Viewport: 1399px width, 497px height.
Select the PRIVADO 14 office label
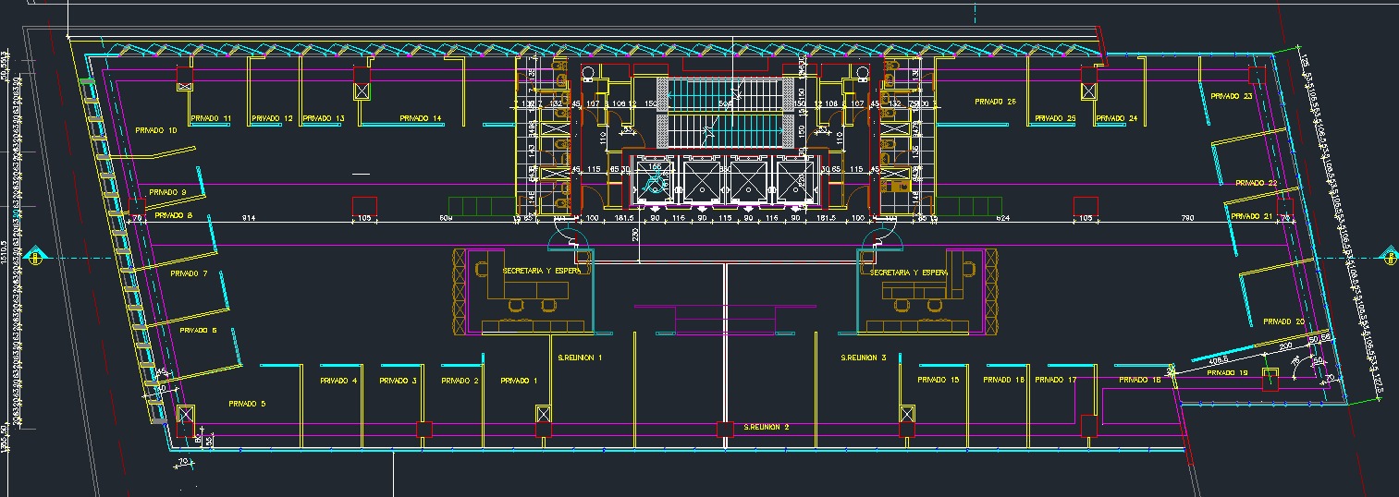(x=421, y=118)
